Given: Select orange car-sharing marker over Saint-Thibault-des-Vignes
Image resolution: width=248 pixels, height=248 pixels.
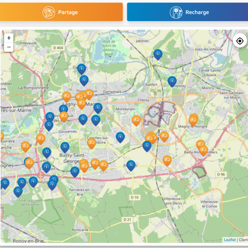Looking at the screenshot, I should pyautogui.click(x=64, y=117).
